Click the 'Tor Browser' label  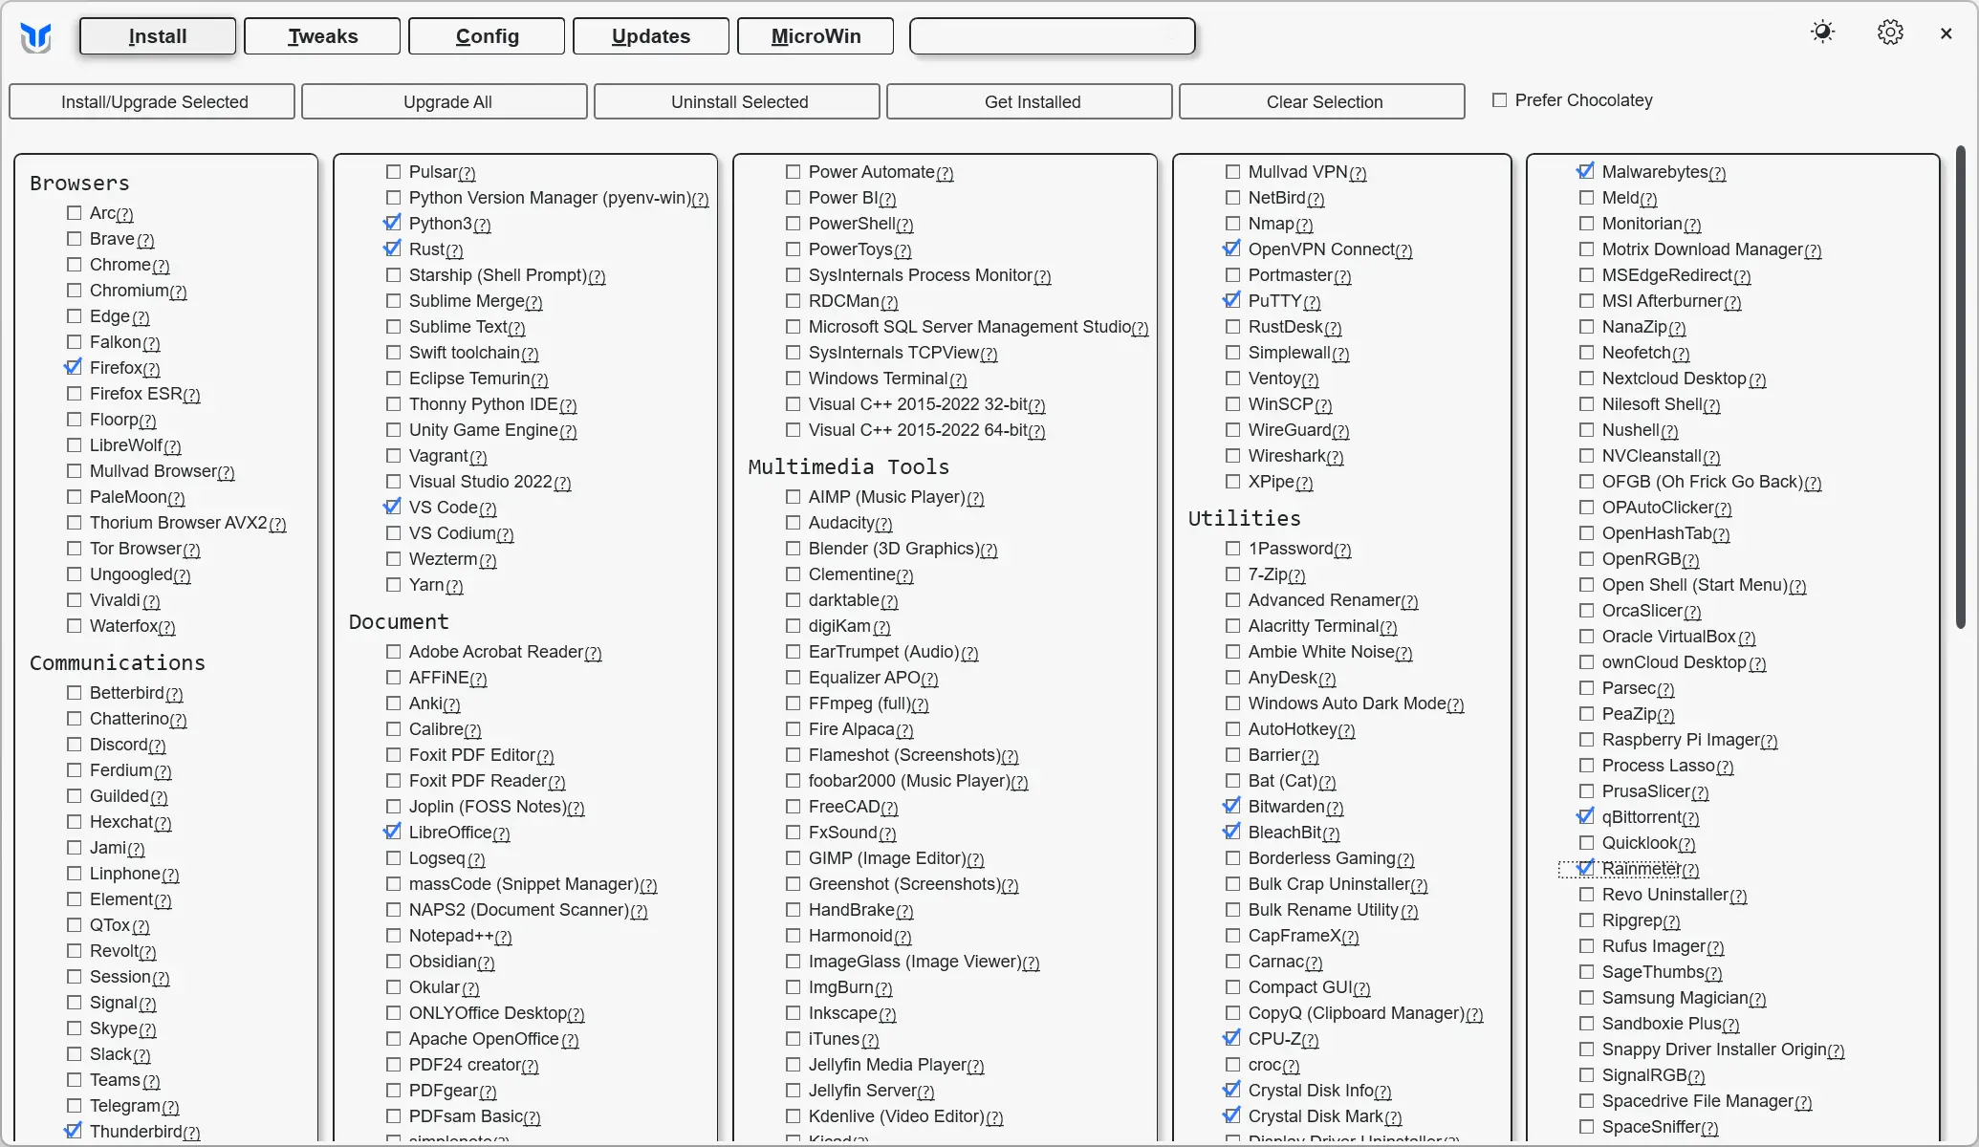tap(136, 549)
